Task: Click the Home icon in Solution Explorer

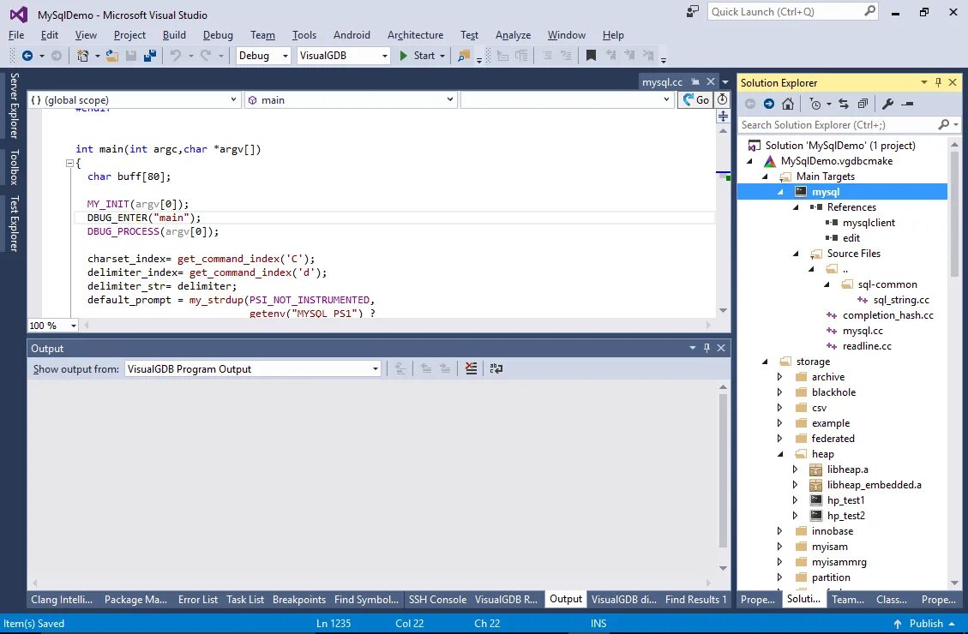Action: [x=788, y=104]
